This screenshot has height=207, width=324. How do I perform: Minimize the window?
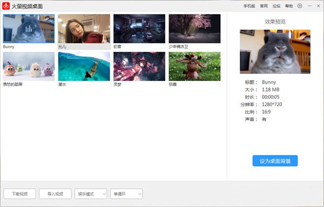click(309, 6)
